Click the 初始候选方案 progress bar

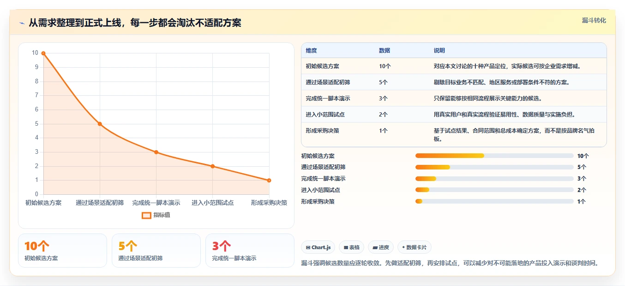click(494, 156)
